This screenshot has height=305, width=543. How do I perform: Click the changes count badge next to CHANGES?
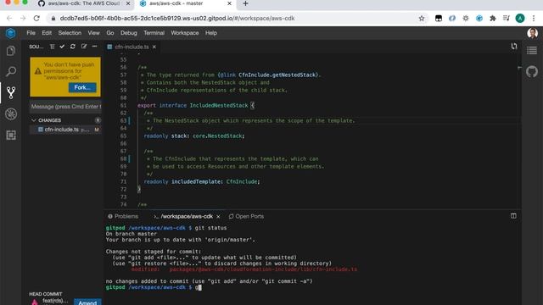pos(98,120)
